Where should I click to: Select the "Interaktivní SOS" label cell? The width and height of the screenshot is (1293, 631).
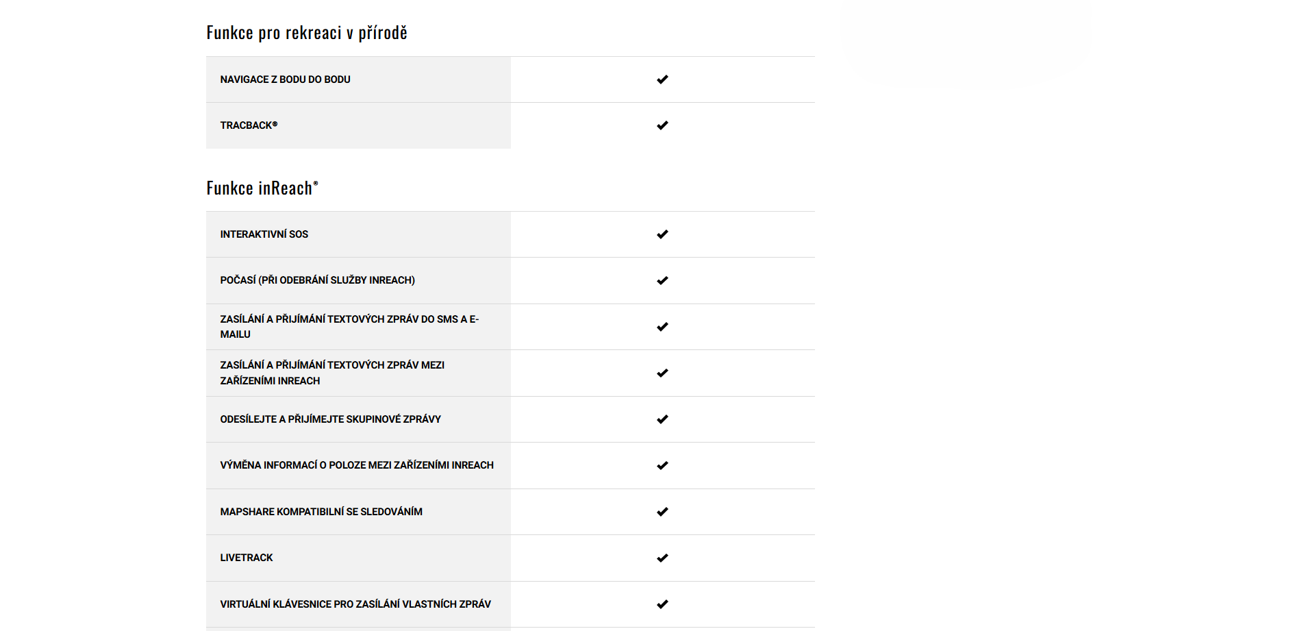click(x=264, y=234)
